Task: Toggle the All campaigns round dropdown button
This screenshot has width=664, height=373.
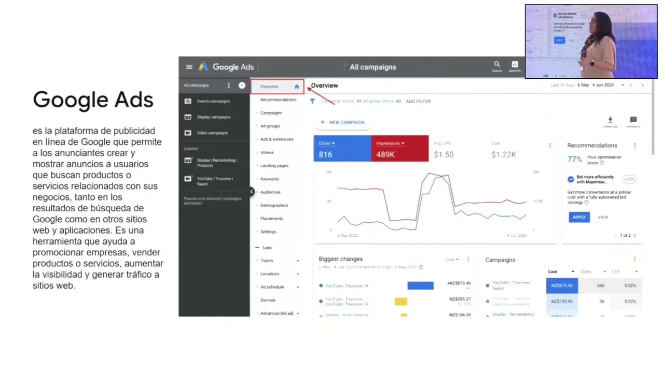Action: 242,85
